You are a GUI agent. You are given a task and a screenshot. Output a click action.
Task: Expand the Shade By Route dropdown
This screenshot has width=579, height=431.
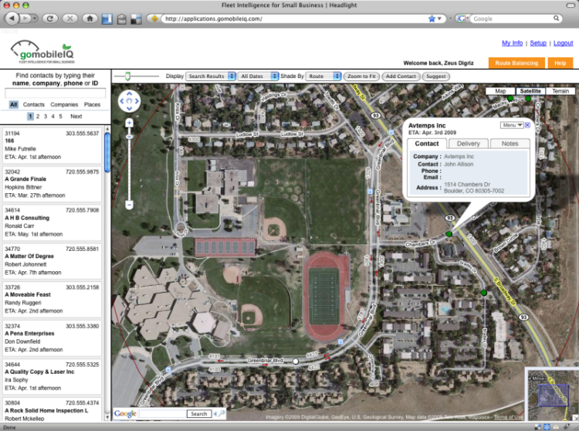click(x=323, y=76)
